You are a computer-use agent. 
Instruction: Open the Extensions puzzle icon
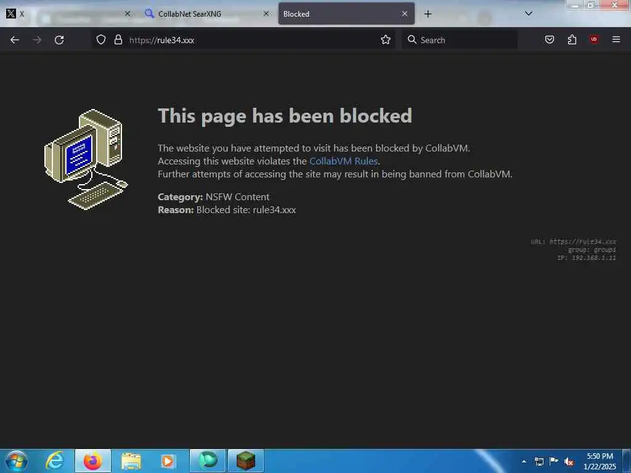click(572, 39)
